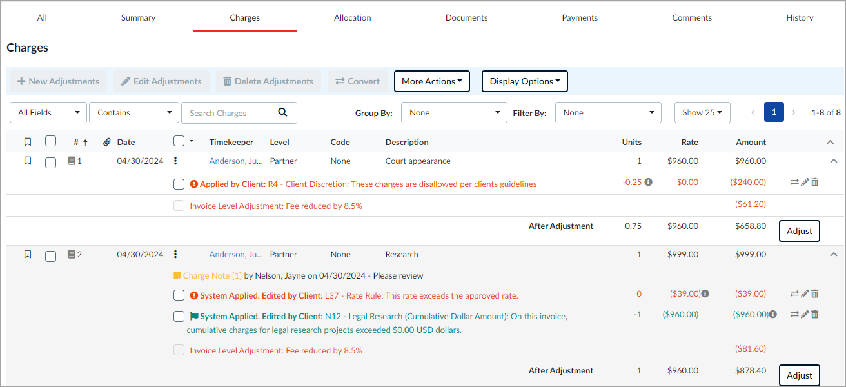Open Anderson timekeeper link in row 1
Viewport: 846px width, 387px height.
click(x=236, y=161)
